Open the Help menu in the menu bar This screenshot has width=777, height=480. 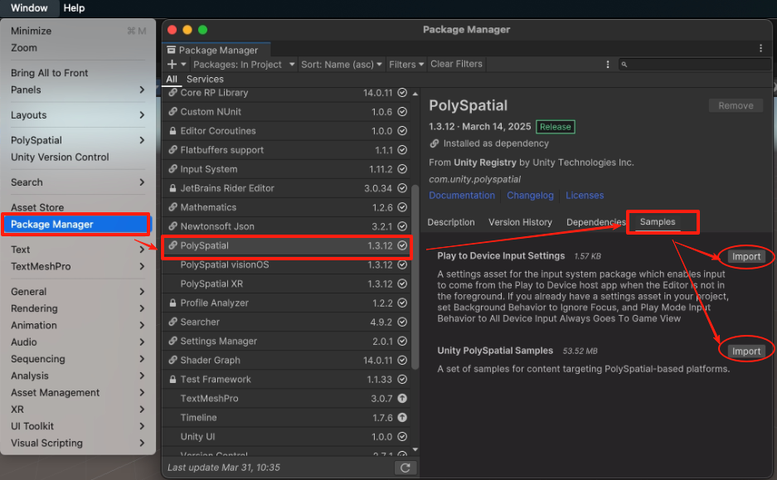[x=74, y=8]
